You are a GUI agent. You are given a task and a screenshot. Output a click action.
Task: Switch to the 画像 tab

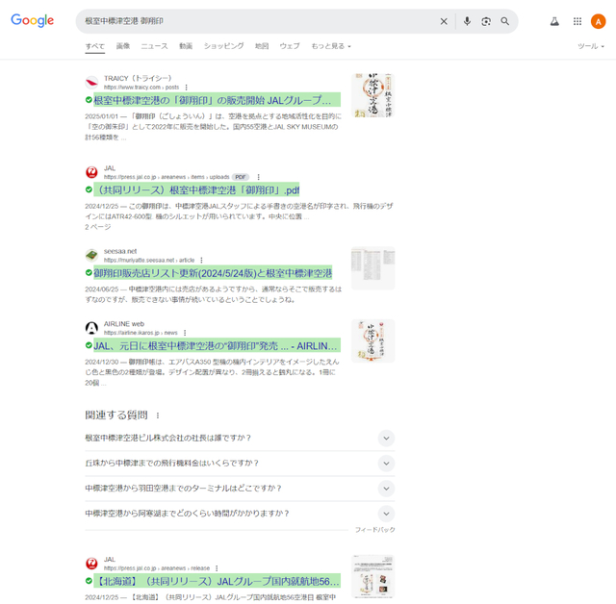[123, 46]
